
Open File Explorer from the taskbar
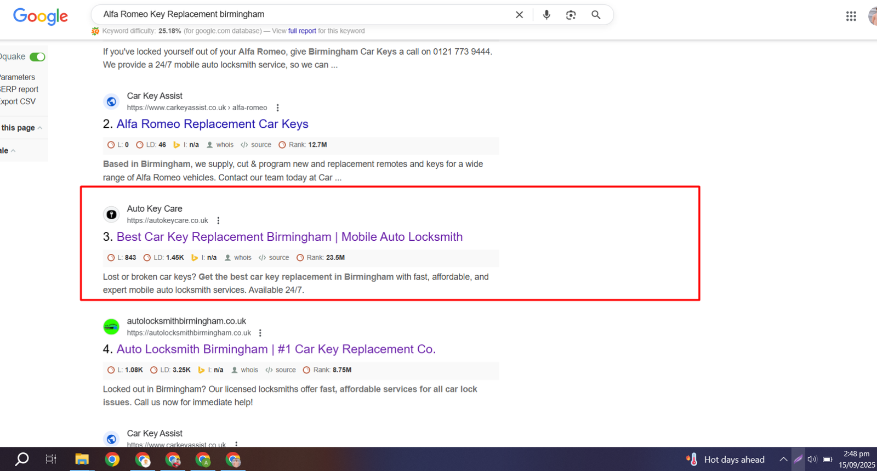pos(82,459)
